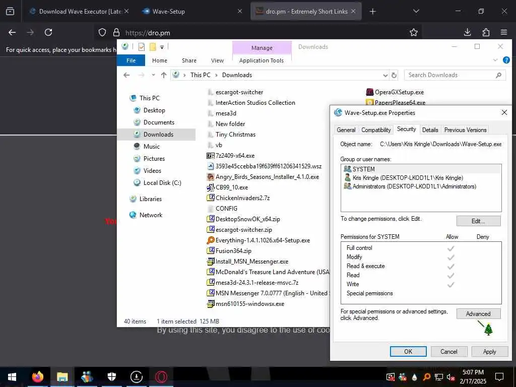Click Edit to change permissions
516x387 pixels.
(479, 221)
